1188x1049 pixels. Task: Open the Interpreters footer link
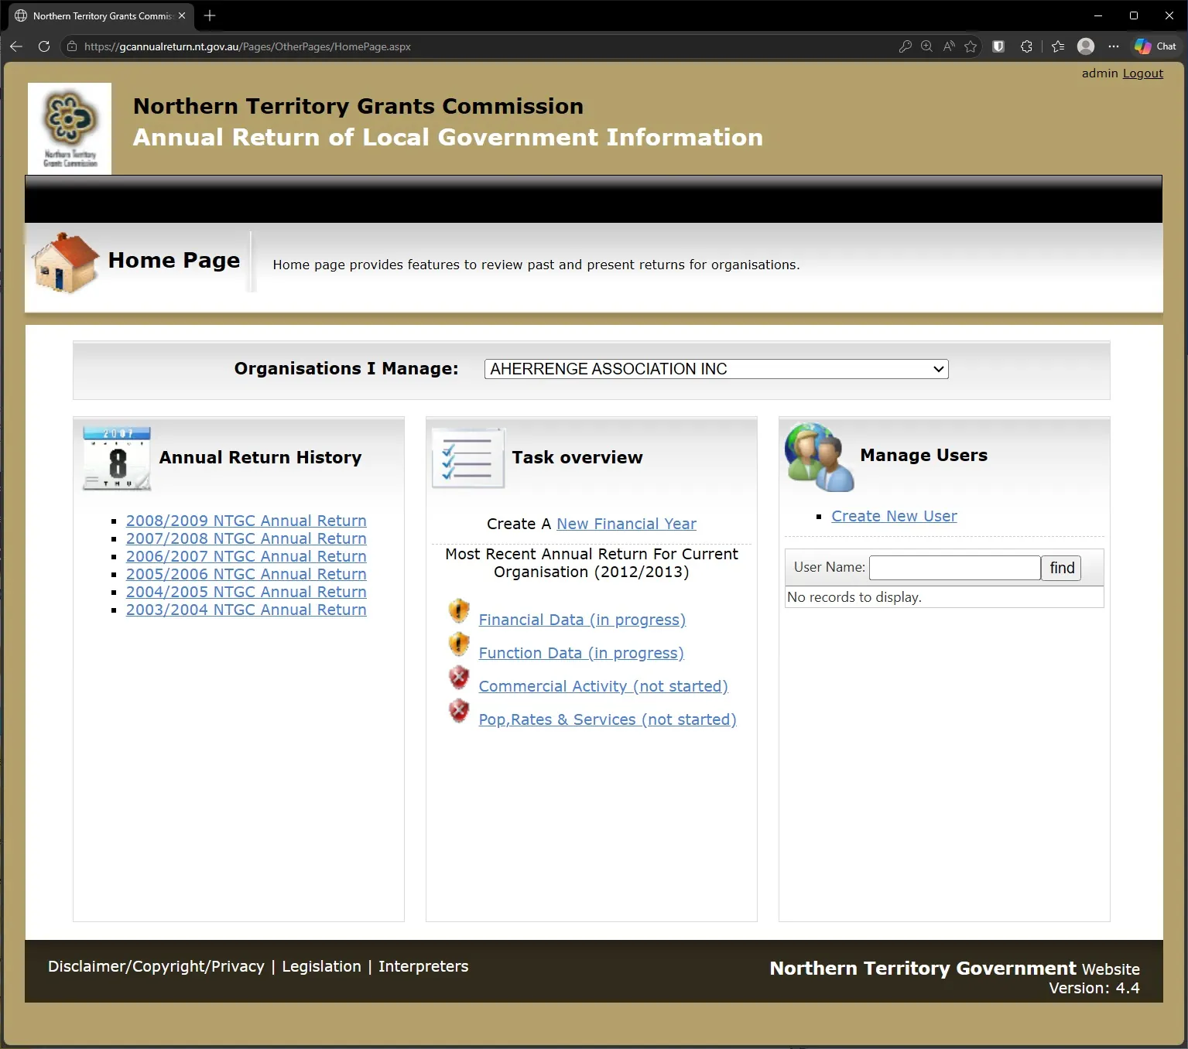click(423, 966)
